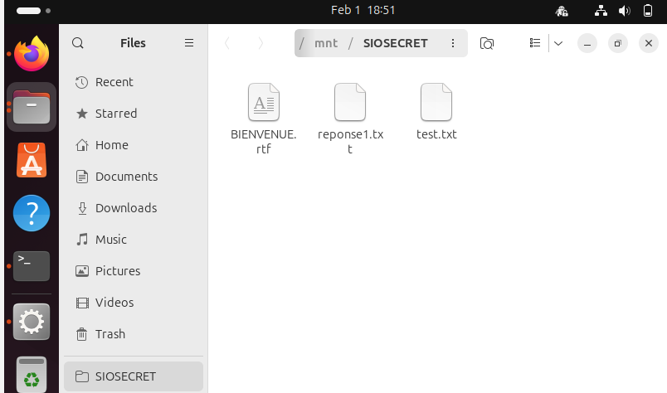This screenshot has width=667, height=393.
Task: Go to Starred in the sidebar
Action: [115, 114]
